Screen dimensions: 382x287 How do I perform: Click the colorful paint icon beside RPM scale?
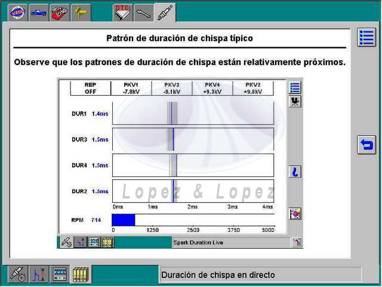295,214
